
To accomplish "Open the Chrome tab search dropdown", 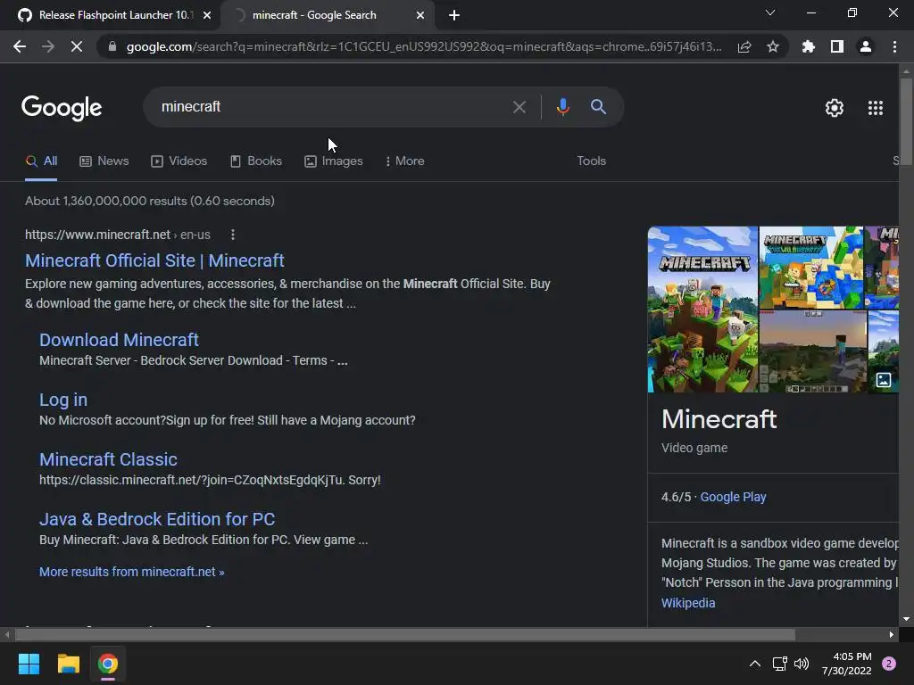I will (x=770, y=12).
